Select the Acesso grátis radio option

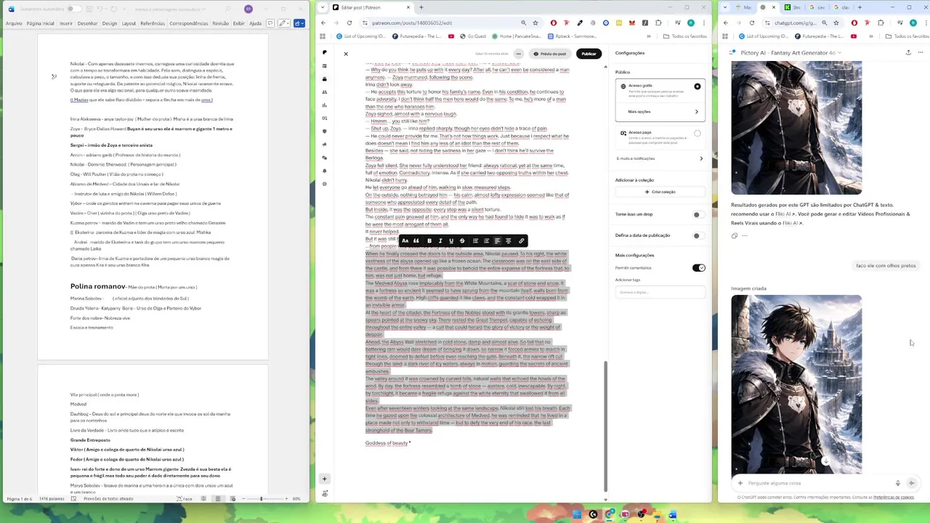(x=697, y=86)
